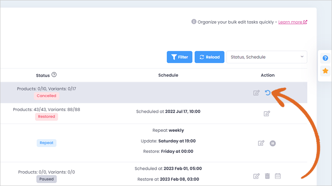The image size is (332, 186).
Task: Edit the Restored task scheduled 2022 Jul 17
Action: coord(267,114)
